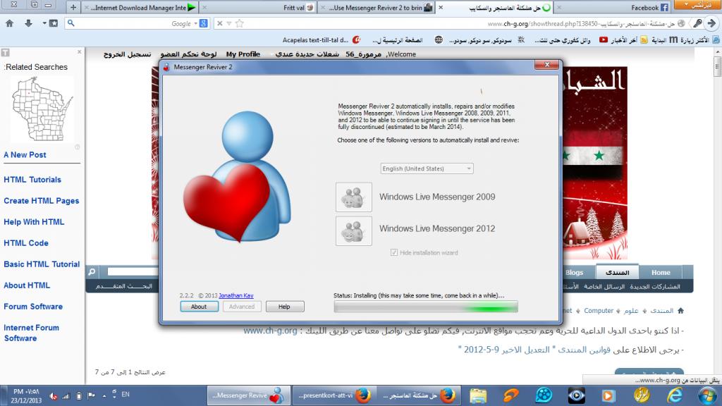Viewport: 722px width, 406px height.
Task: Click the Windows Live Messenger 2009 install icon
Action: 354,197
